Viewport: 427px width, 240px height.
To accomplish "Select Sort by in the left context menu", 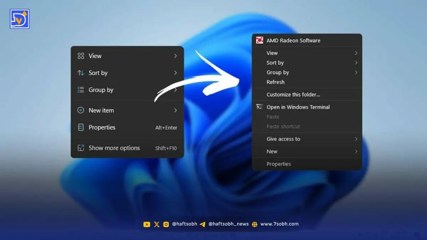I will pos(127,73).
